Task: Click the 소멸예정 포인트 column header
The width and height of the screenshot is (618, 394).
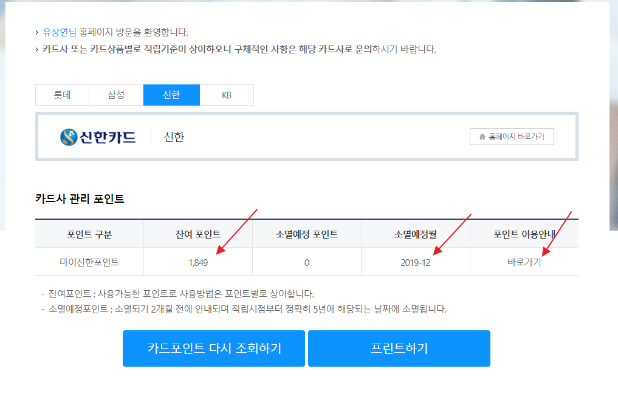Action: (307, 234)
